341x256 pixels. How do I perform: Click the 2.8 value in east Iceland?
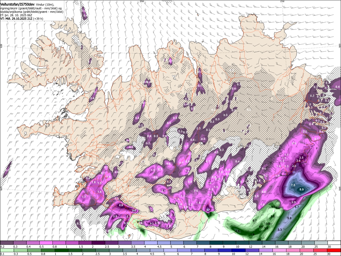(x=294, y=166)
